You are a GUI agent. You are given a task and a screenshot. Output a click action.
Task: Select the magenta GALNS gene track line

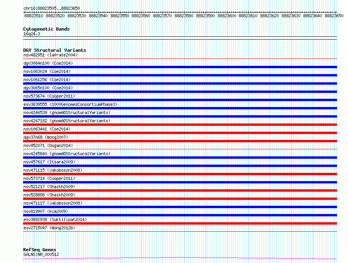pos(180,258)
